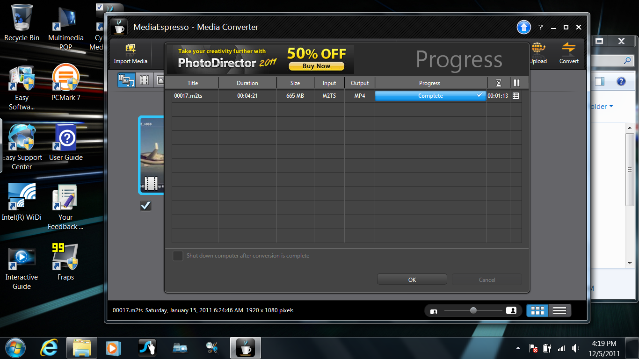Click the Title column header
The image size is (639, 359).
click(193, 83)
